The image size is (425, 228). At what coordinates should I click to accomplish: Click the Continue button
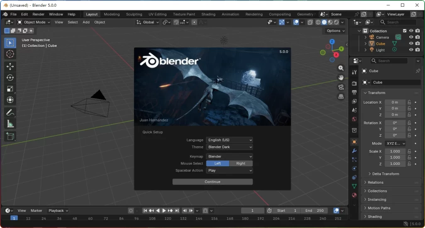212,182
